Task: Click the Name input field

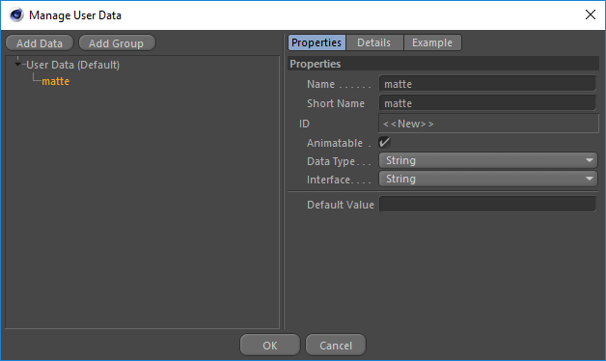Action: [487, 84]
